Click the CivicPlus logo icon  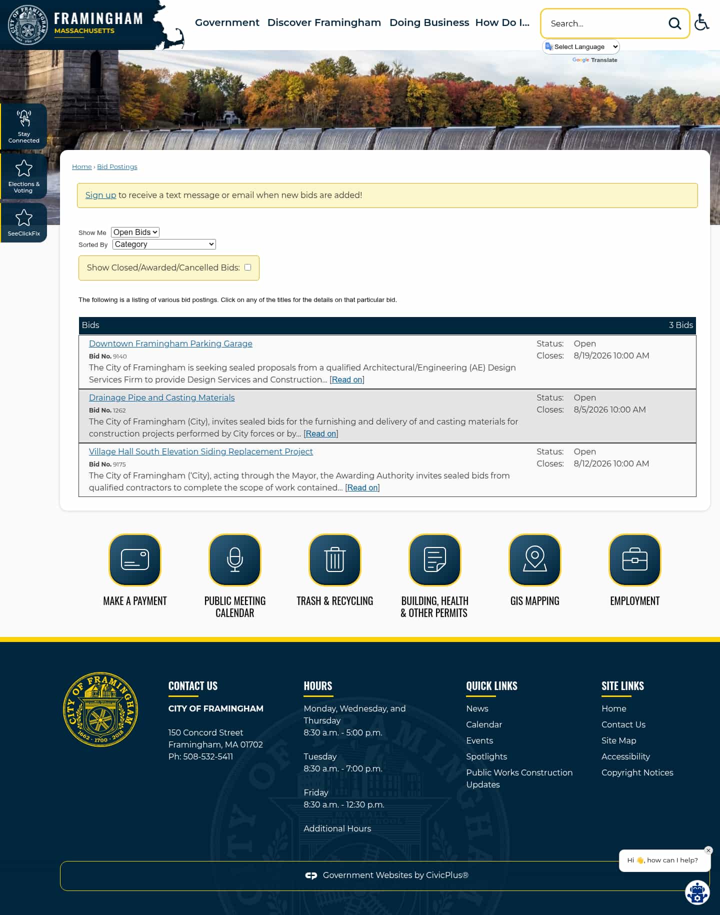click(x=311, y=875)
